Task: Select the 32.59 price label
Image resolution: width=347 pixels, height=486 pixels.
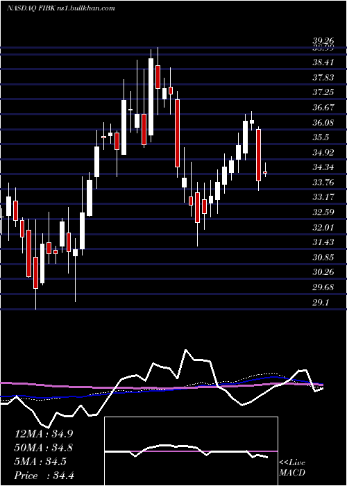Action: (323, 212)
